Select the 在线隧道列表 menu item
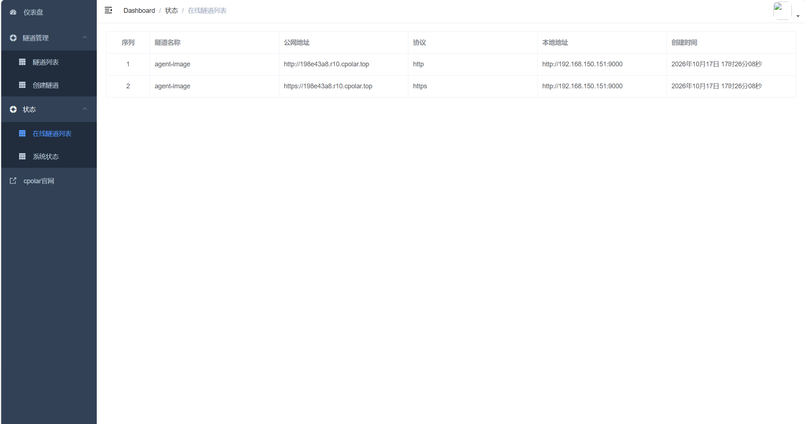 (x=49, y=133)
